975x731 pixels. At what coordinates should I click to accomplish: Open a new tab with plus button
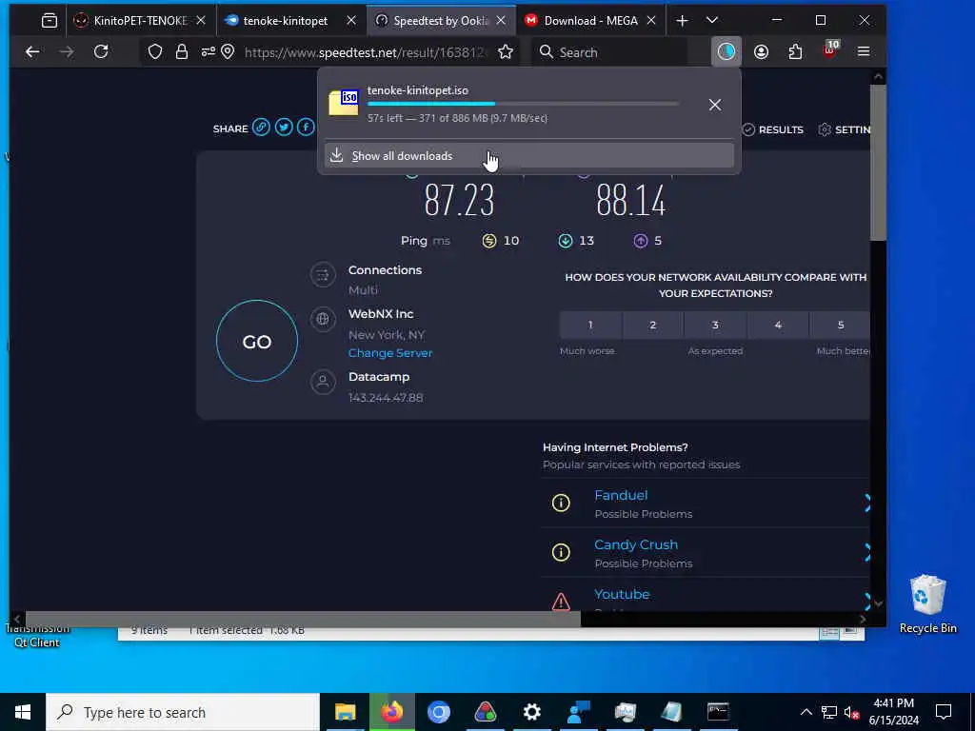[x=682, y=21]
